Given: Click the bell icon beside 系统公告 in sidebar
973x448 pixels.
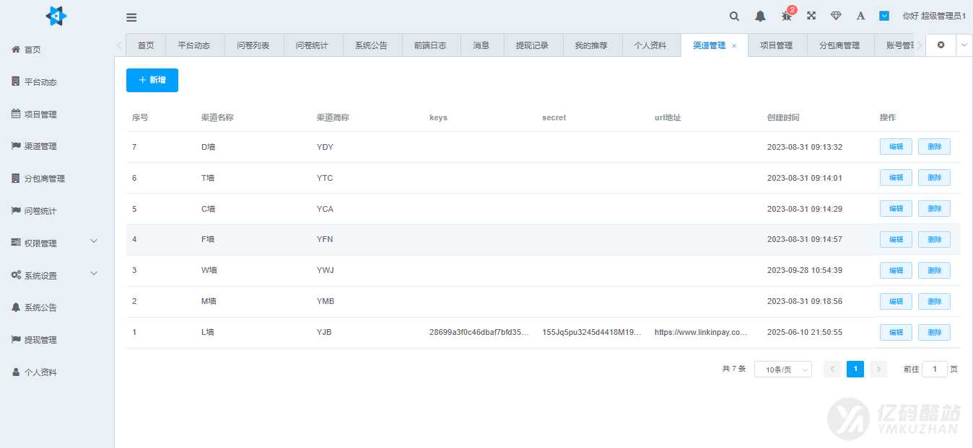Looking at the screenshot, I should 16,307.
